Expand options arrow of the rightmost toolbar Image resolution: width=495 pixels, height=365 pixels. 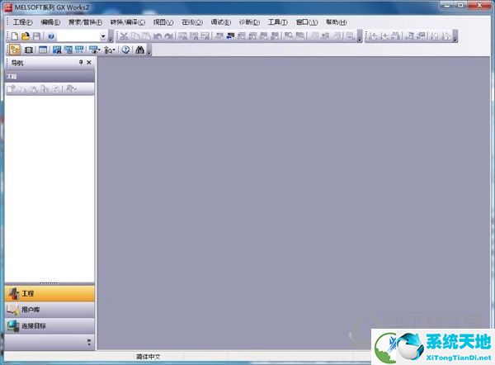point(455,36)
